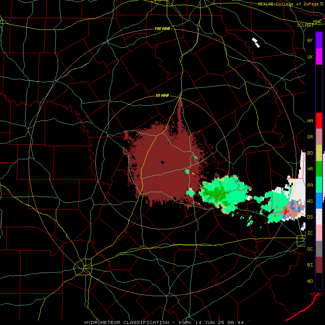Click the BD legend label
The width and height of the screenshot is (325, 325).
(x=310, y=153)
